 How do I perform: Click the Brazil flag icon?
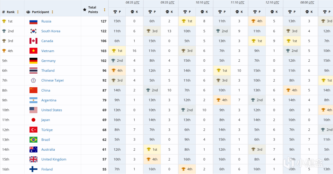click(33, 140)
